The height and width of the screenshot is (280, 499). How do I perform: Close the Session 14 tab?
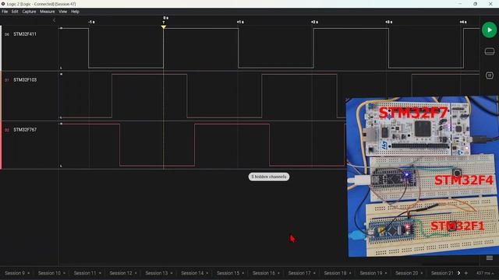(x=207, y=273)
